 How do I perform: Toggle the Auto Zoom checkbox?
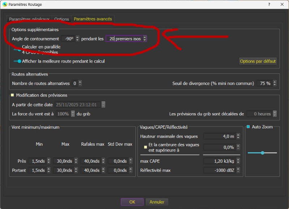(x=248, y=127)
